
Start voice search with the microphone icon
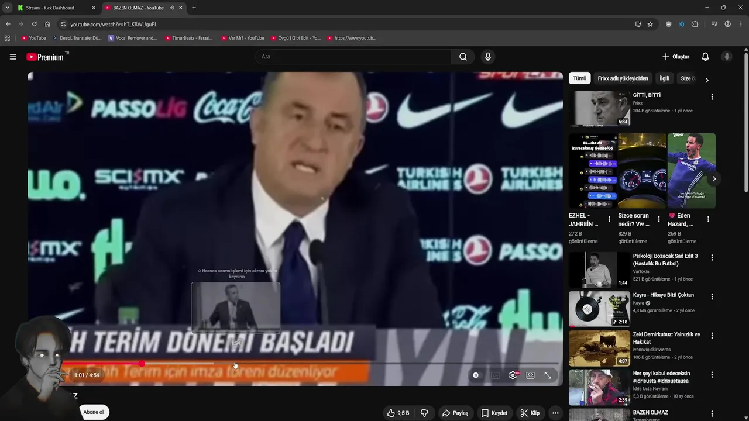point(487,57)
